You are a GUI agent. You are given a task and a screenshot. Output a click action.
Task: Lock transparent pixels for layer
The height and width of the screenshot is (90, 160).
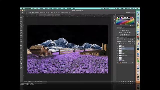point(119,44)
